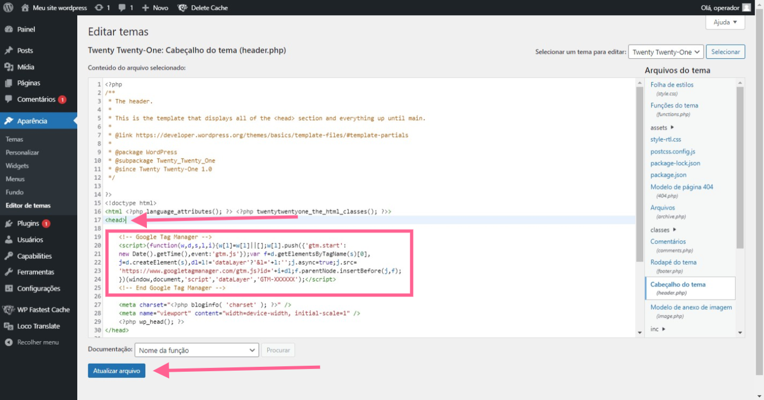Open the Temas submenu item
Screen dimensions: 764x400
pos(15,139)
